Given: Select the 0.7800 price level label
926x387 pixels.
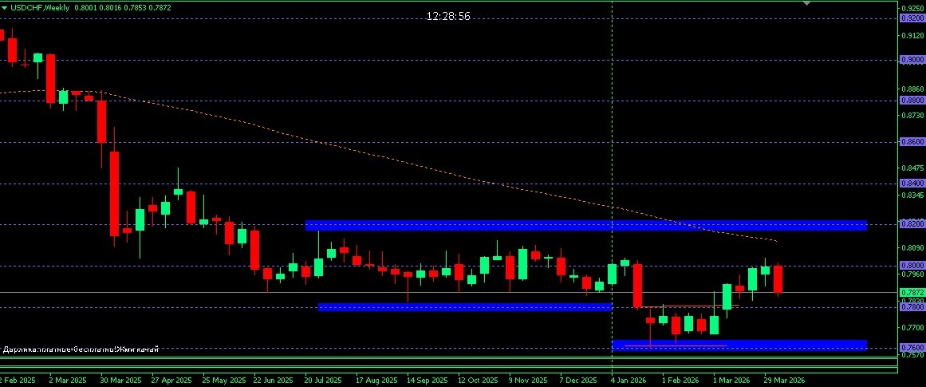Looking at the screenshot, I should [x=912, y=306].
